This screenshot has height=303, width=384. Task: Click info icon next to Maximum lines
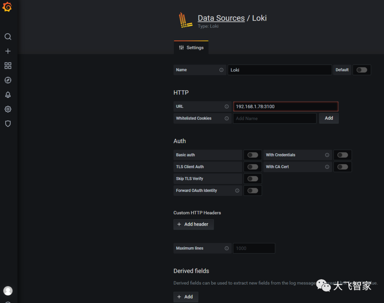point(227,248)
